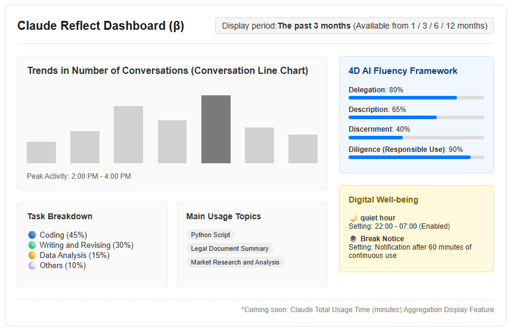Click the Delegation progress bar
516x336 pixels.
pyautogui.click(x=416, y=98)
